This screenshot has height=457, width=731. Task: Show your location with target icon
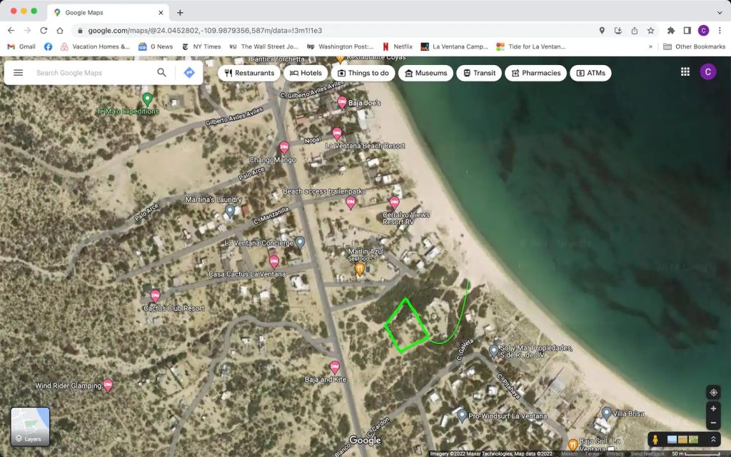(712, 392)
